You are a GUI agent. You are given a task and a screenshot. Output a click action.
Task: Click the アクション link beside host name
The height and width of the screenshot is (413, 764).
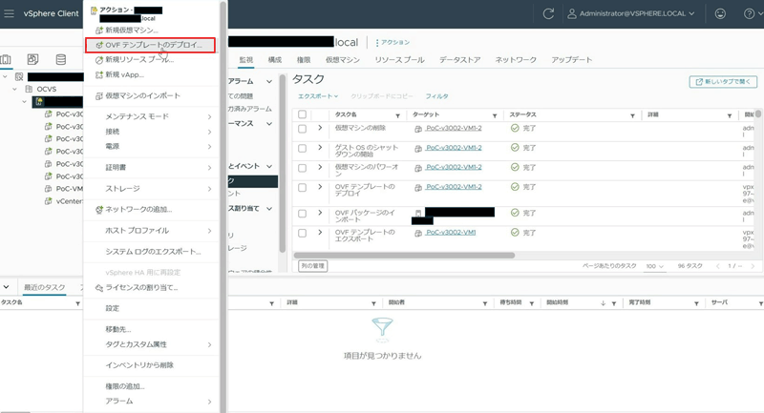pyautogui.click(x=393, y=42)
